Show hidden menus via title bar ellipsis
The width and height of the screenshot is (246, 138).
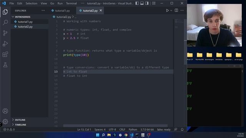pos(83,3)
